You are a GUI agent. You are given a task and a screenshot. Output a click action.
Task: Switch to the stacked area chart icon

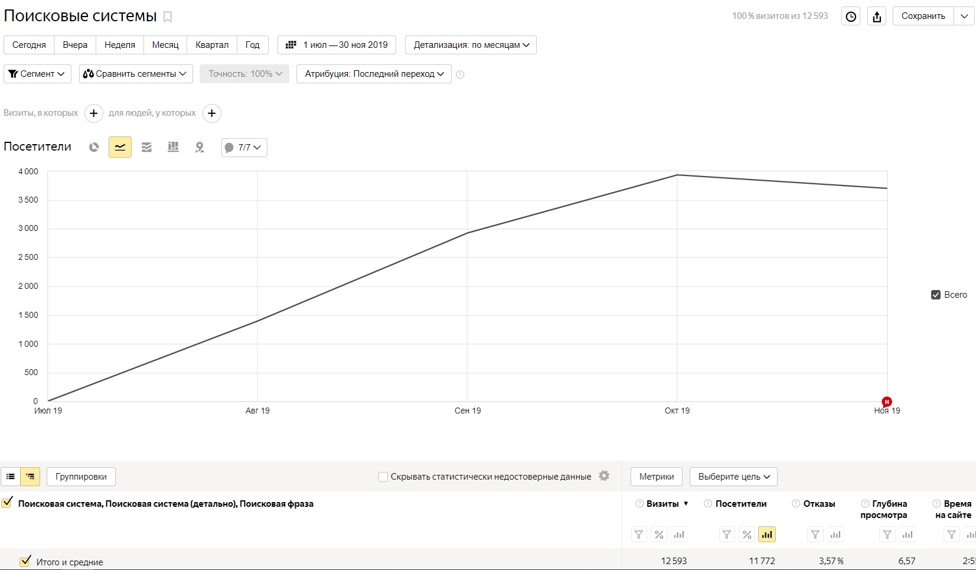tap(146, 148)
